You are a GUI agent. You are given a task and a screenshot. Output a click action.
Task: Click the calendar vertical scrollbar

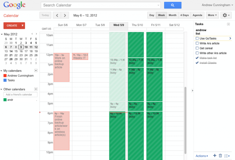point(185,120)
